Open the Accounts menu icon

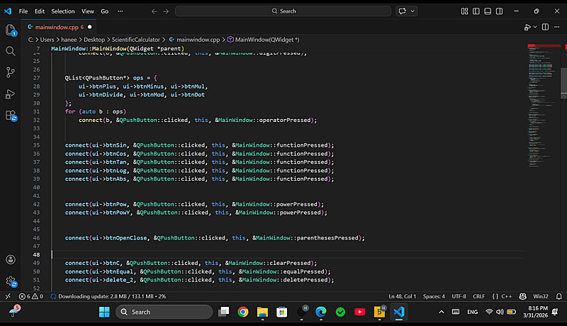11,260
